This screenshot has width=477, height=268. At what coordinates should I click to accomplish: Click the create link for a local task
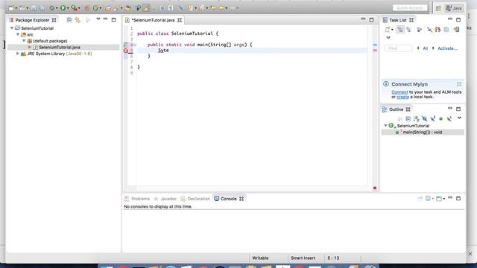[402, 97]
